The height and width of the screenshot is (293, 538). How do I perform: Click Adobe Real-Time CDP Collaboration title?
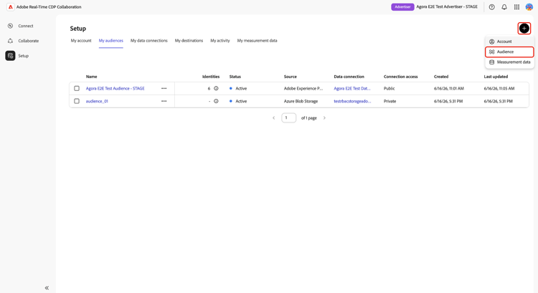(x=49, y=7)
